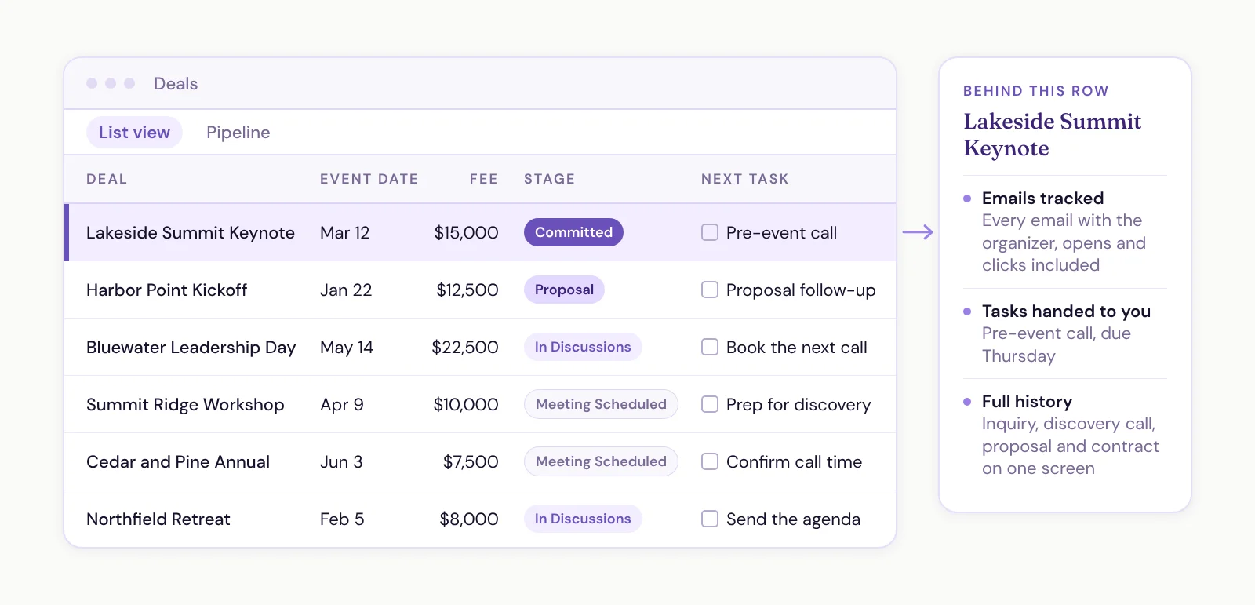The height and width of the screenshot is (605, 1255).
Task: Click the Apr 9 event date
Action: [x=342, y=405]
